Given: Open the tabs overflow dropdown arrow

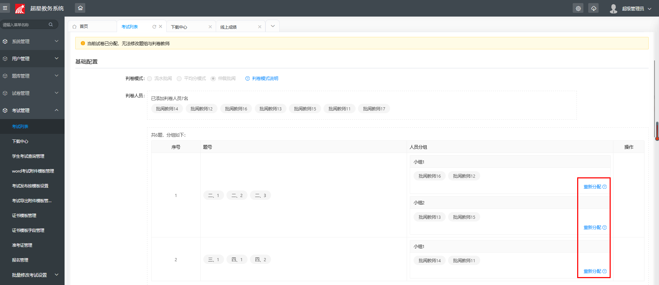Looking at the screenshot, I should (273, 26).
